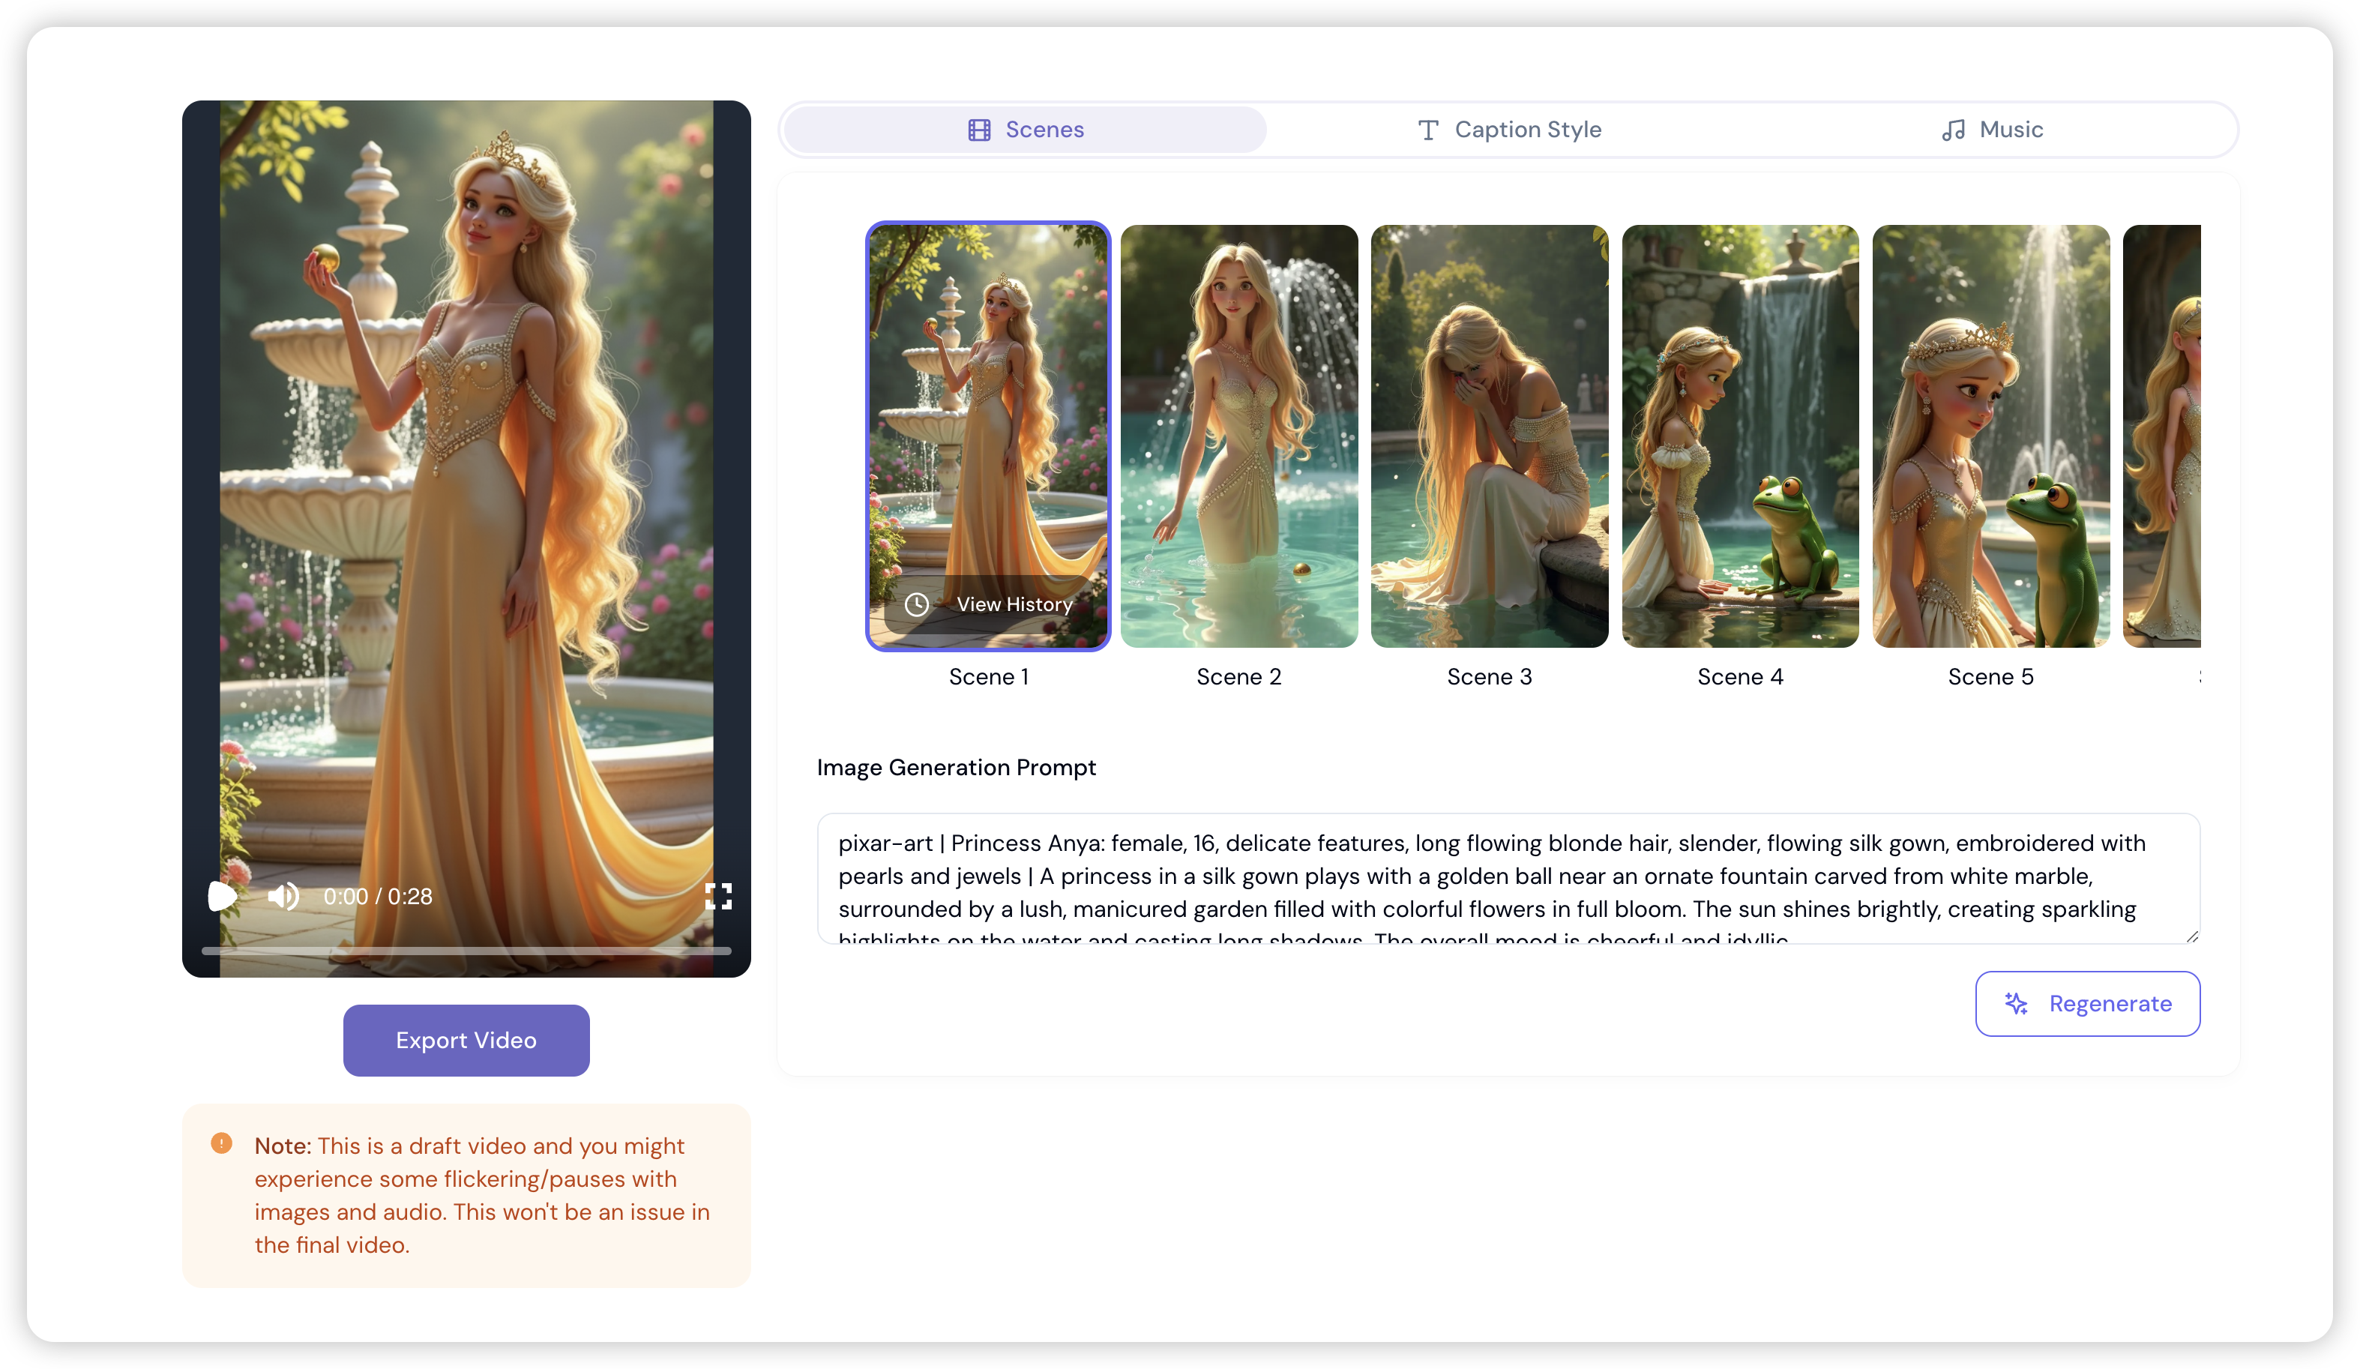
Task: Click the draft video note text
Action: click(x=481, y=1196)
